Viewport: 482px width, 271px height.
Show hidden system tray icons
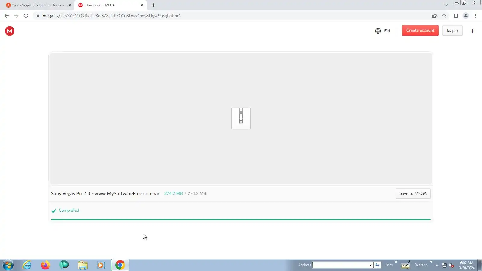coord(437,265)
